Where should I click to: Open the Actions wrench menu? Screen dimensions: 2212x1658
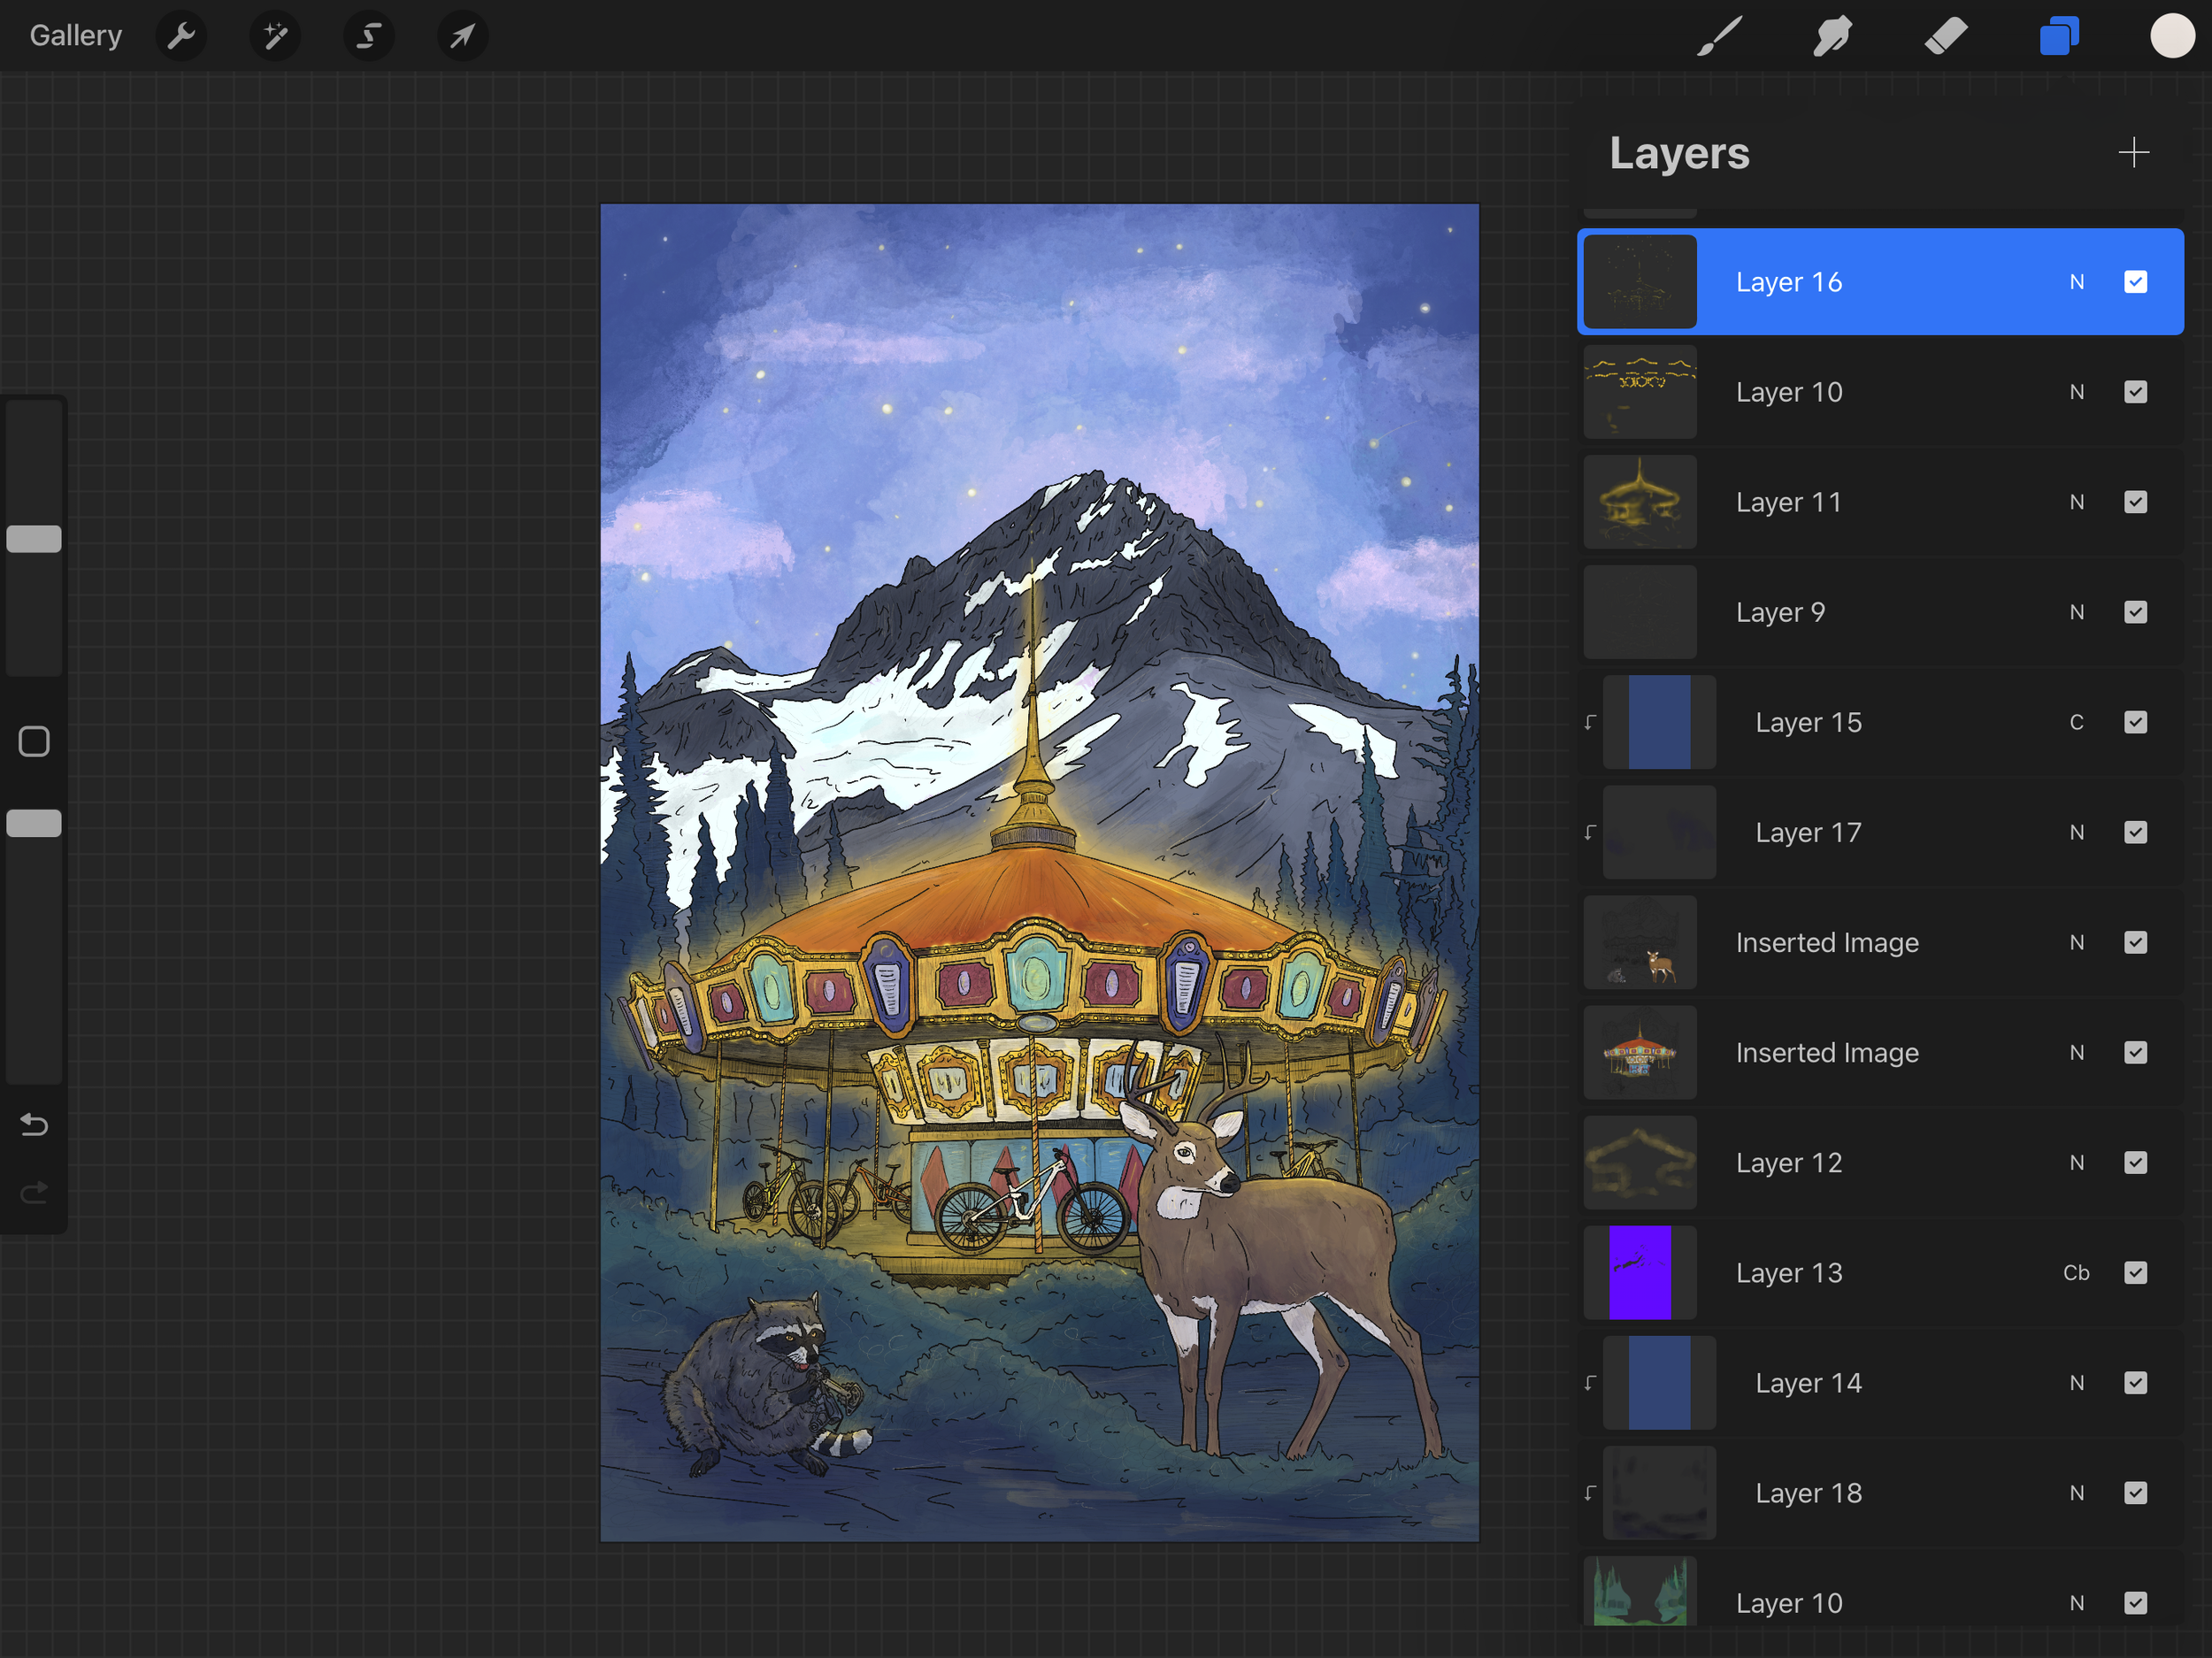181,36
